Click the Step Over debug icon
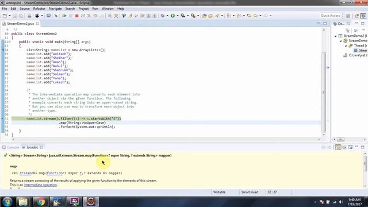The width and height of the screenshot is (368, 207). click(x=95, y=16)
